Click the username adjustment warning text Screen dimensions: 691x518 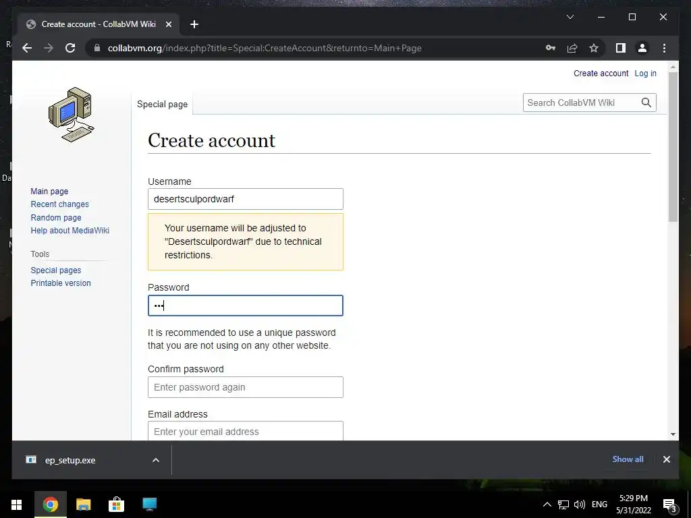tap(243, 241)
